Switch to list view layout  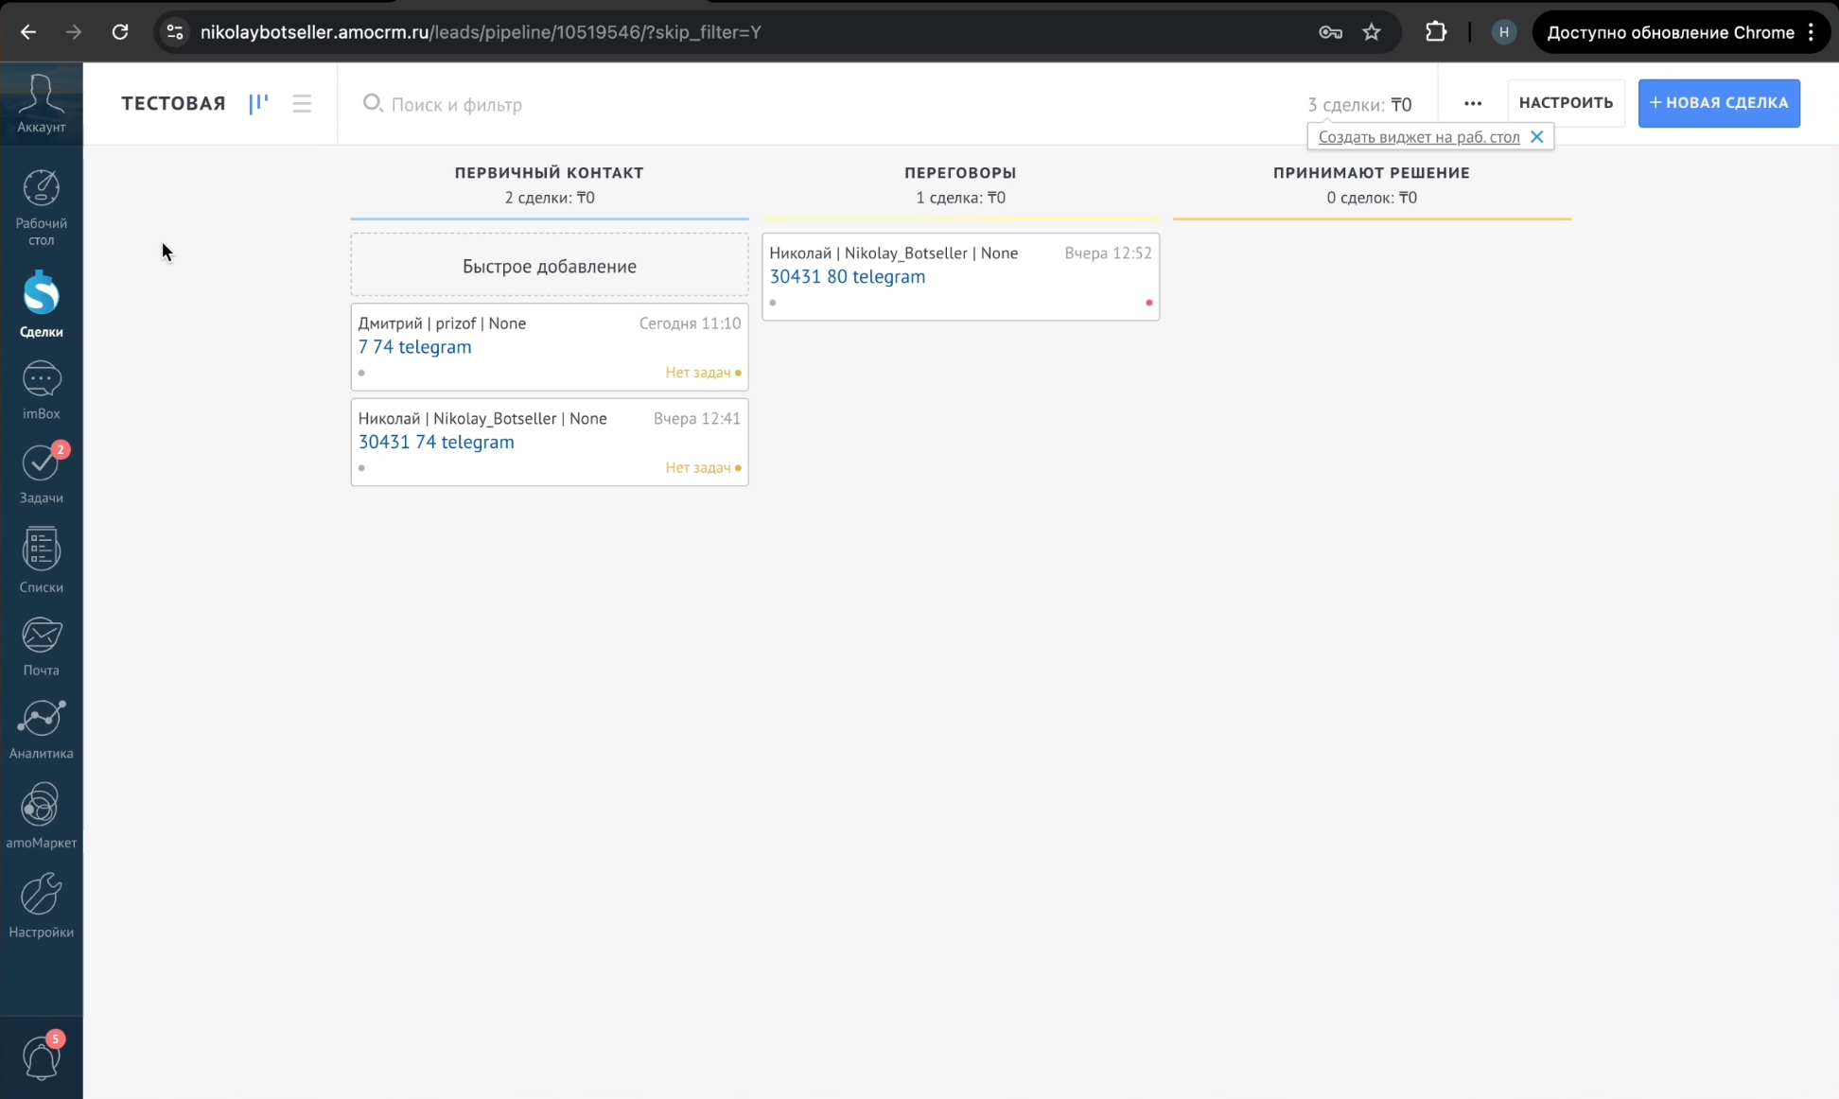[x=302, y=103]
